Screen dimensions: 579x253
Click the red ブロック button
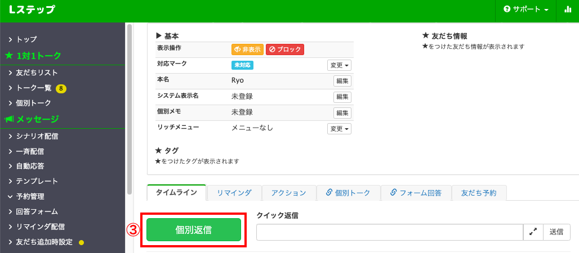click(x=284, y=49)
